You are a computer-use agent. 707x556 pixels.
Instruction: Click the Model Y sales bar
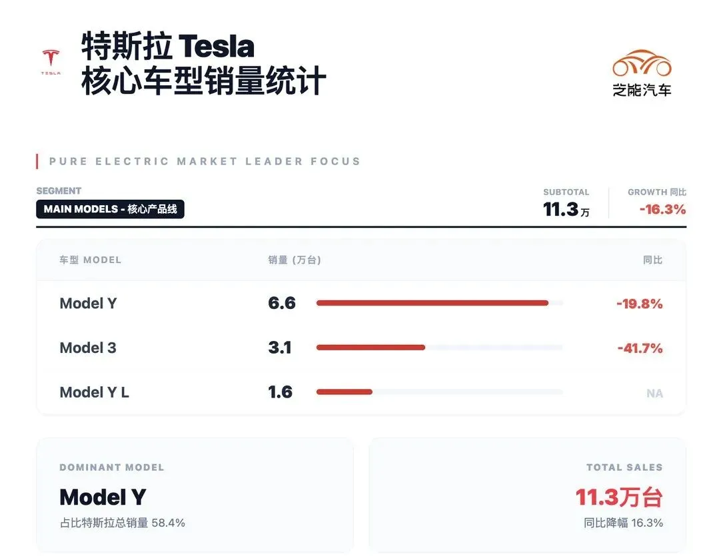432,303
